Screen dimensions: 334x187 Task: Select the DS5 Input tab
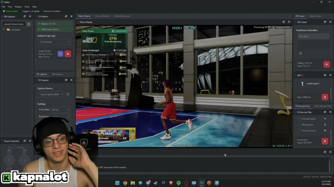click(300, 16)
